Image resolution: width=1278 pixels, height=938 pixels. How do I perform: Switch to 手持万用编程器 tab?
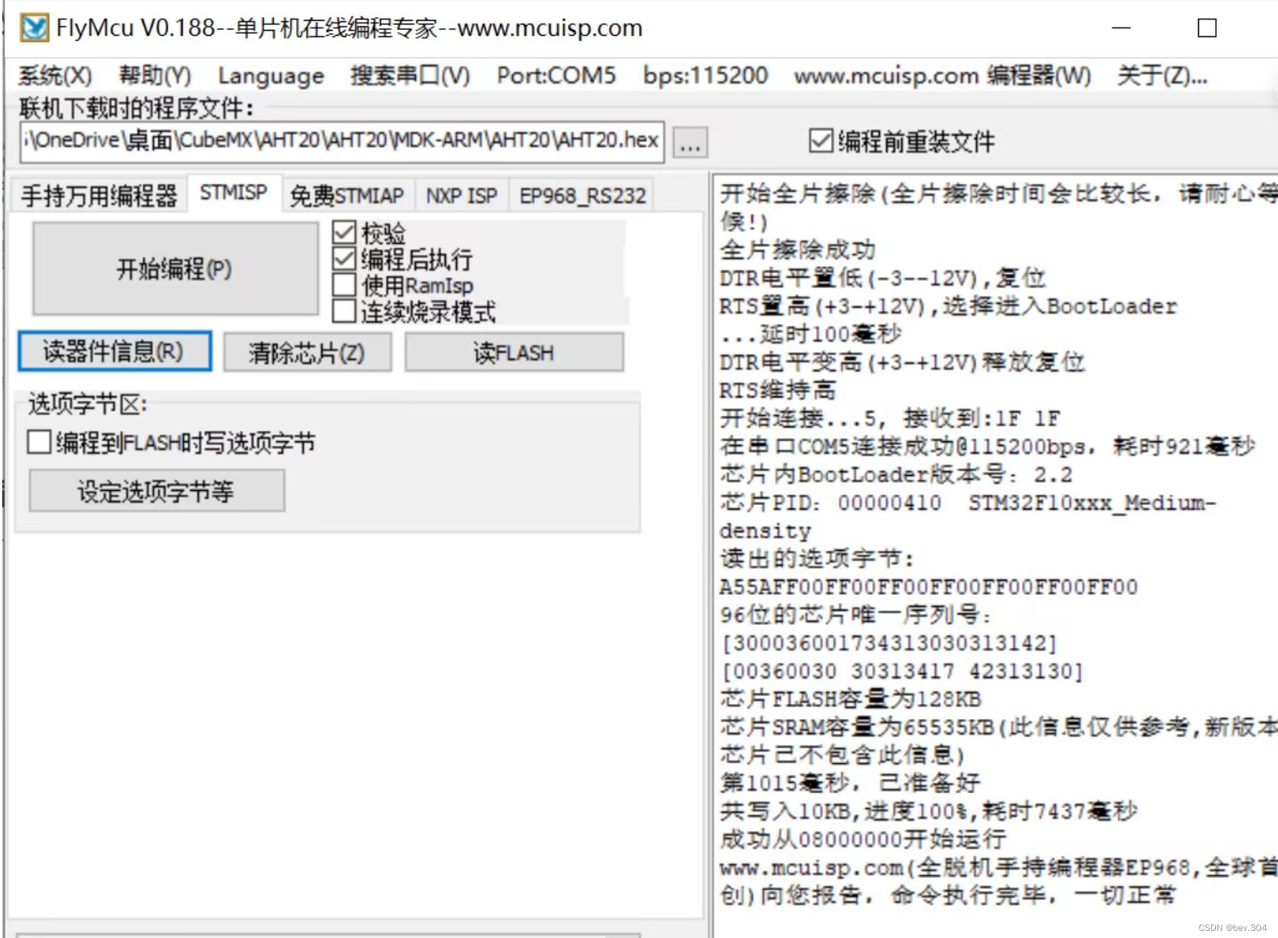coord(99,195)
